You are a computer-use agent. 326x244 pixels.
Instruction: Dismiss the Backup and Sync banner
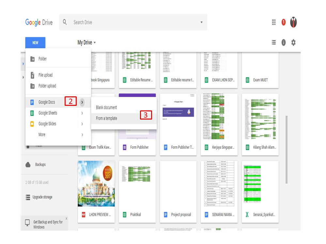pyautogui.click(x=66, y=219)
